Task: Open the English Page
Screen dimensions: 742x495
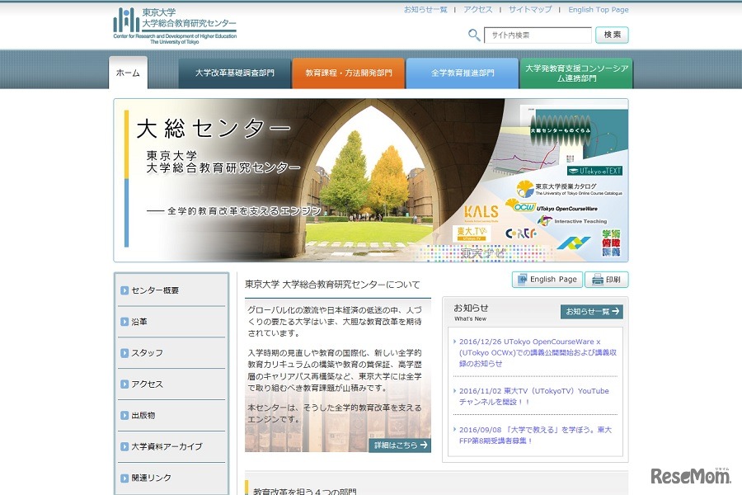Action: click(x=547, y=279)
